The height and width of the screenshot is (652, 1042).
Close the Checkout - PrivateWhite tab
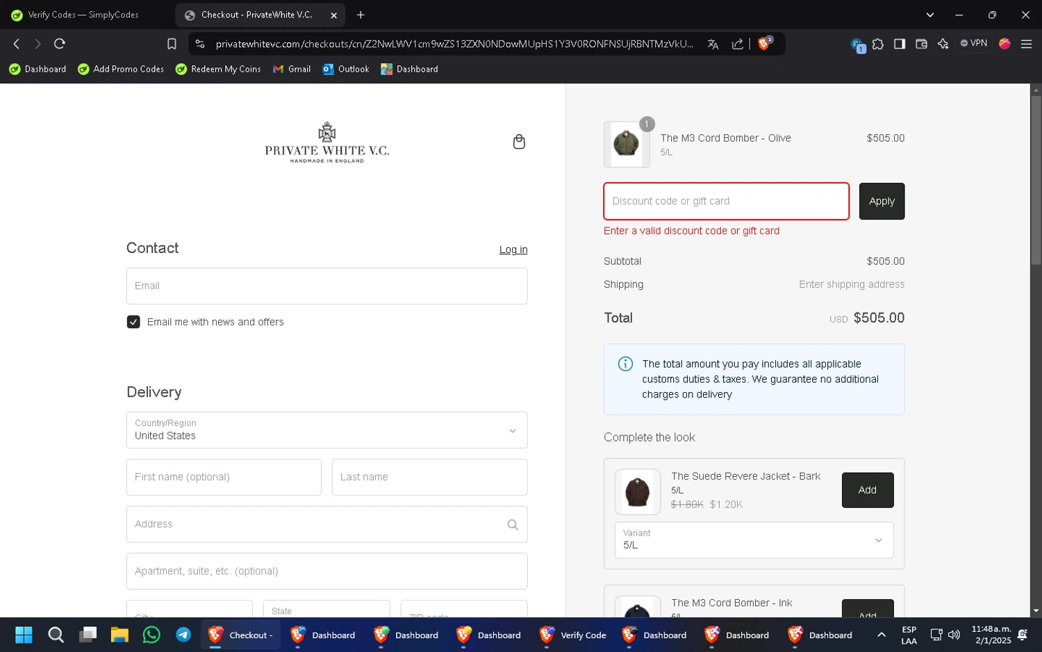point(333,15)
